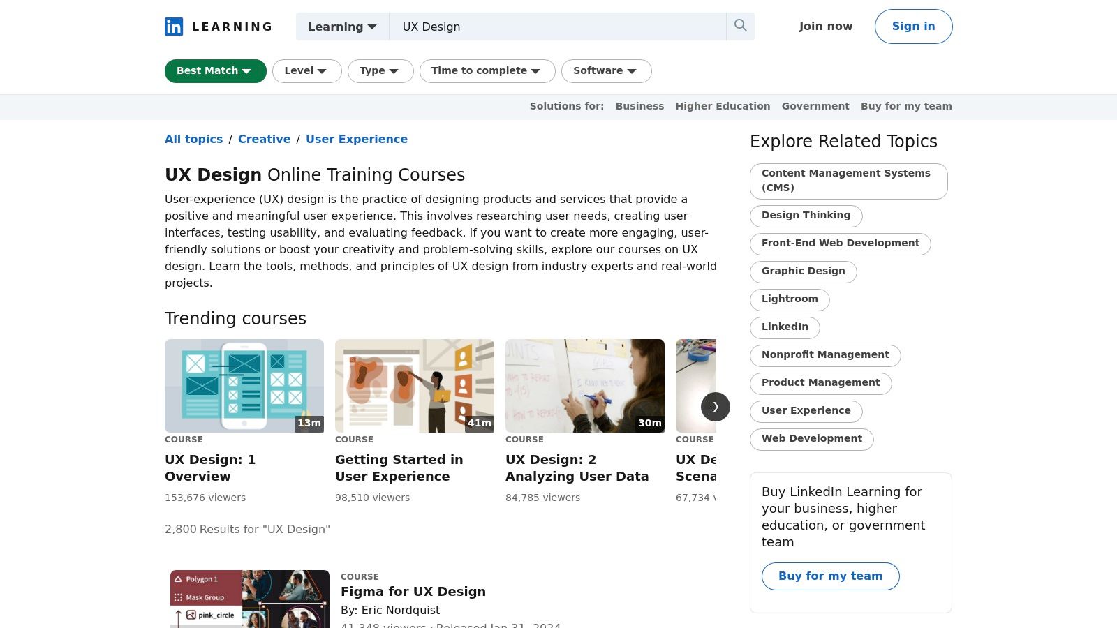Open the Learning category dropdown in search bar
The height and width of the screenshot is (628, 1117).
[x=342, y=27]
